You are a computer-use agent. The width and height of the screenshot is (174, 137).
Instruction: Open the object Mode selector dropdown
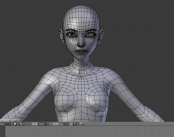pyautogui.click(x=6, y=124)
